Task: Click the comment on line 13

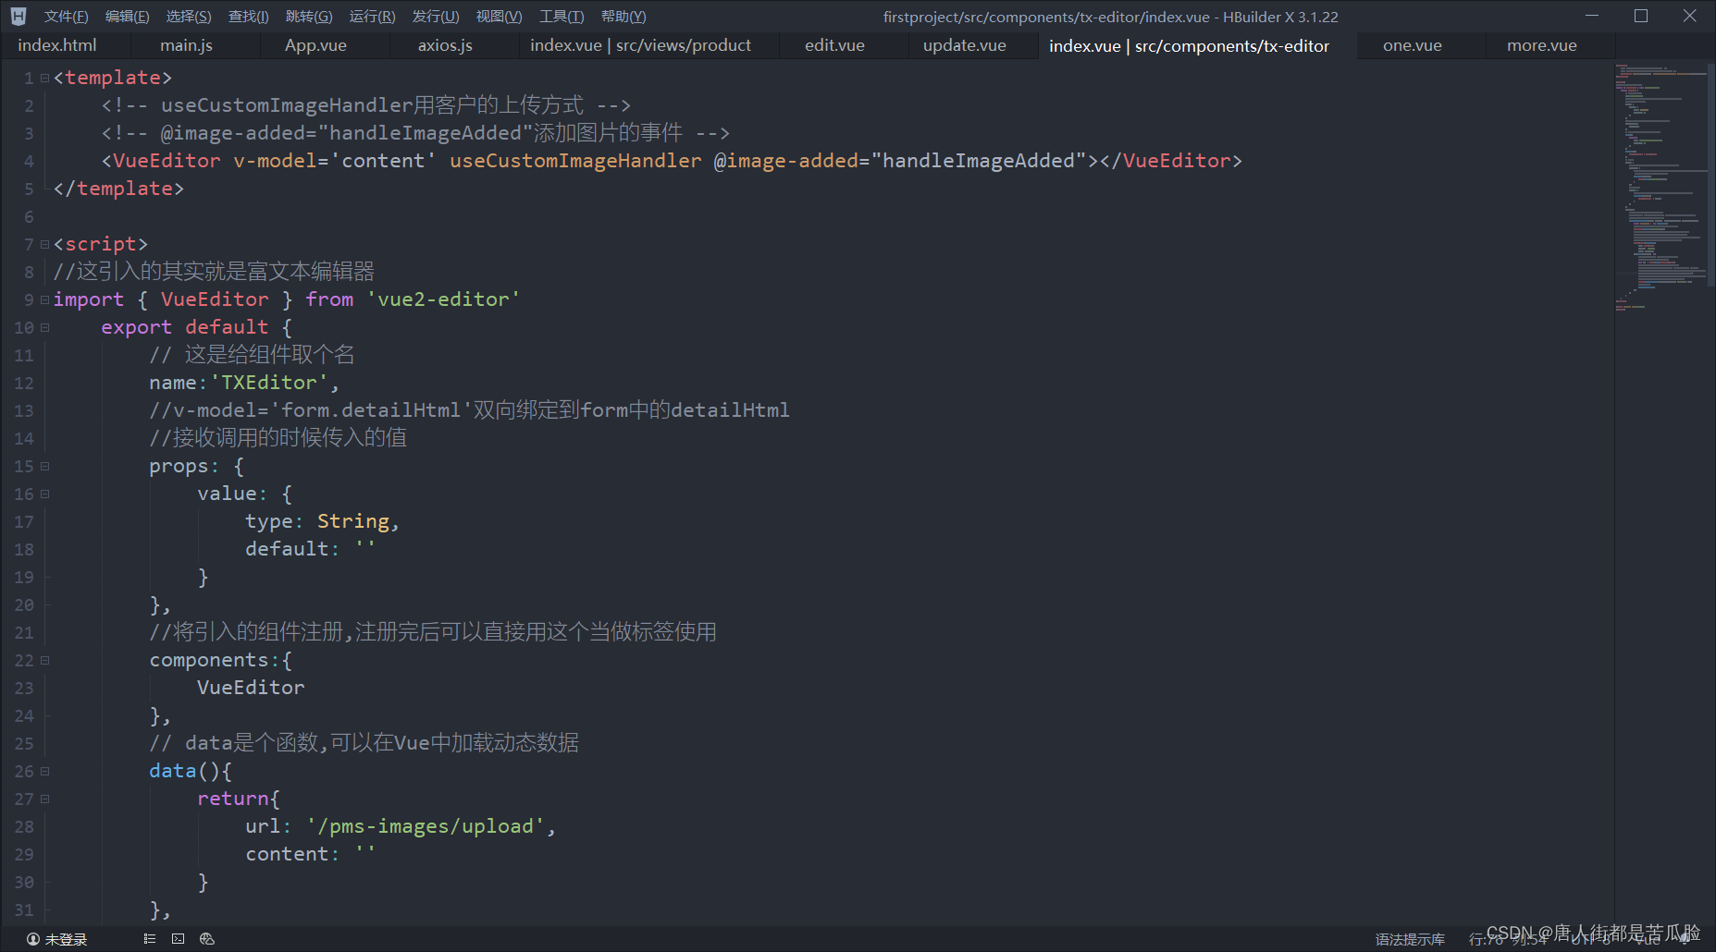Action: point(469,410)
